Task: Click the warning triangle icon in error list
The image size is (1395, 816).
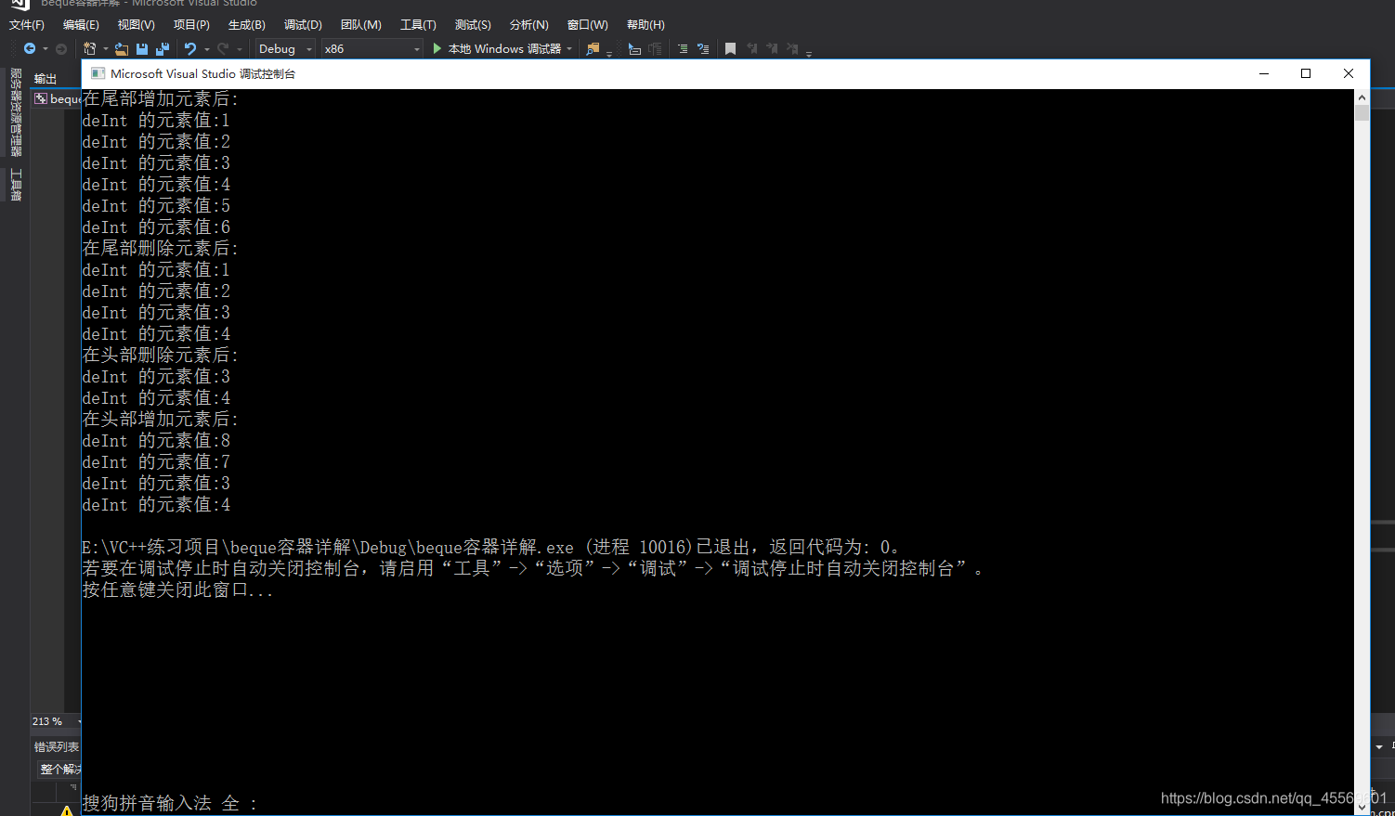Action: [67, 810]
